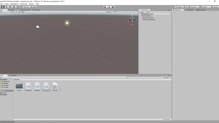Viewport: 219px width, 123px height.
Task: Toggle 2D scene view mode
Action: [13, 12]
